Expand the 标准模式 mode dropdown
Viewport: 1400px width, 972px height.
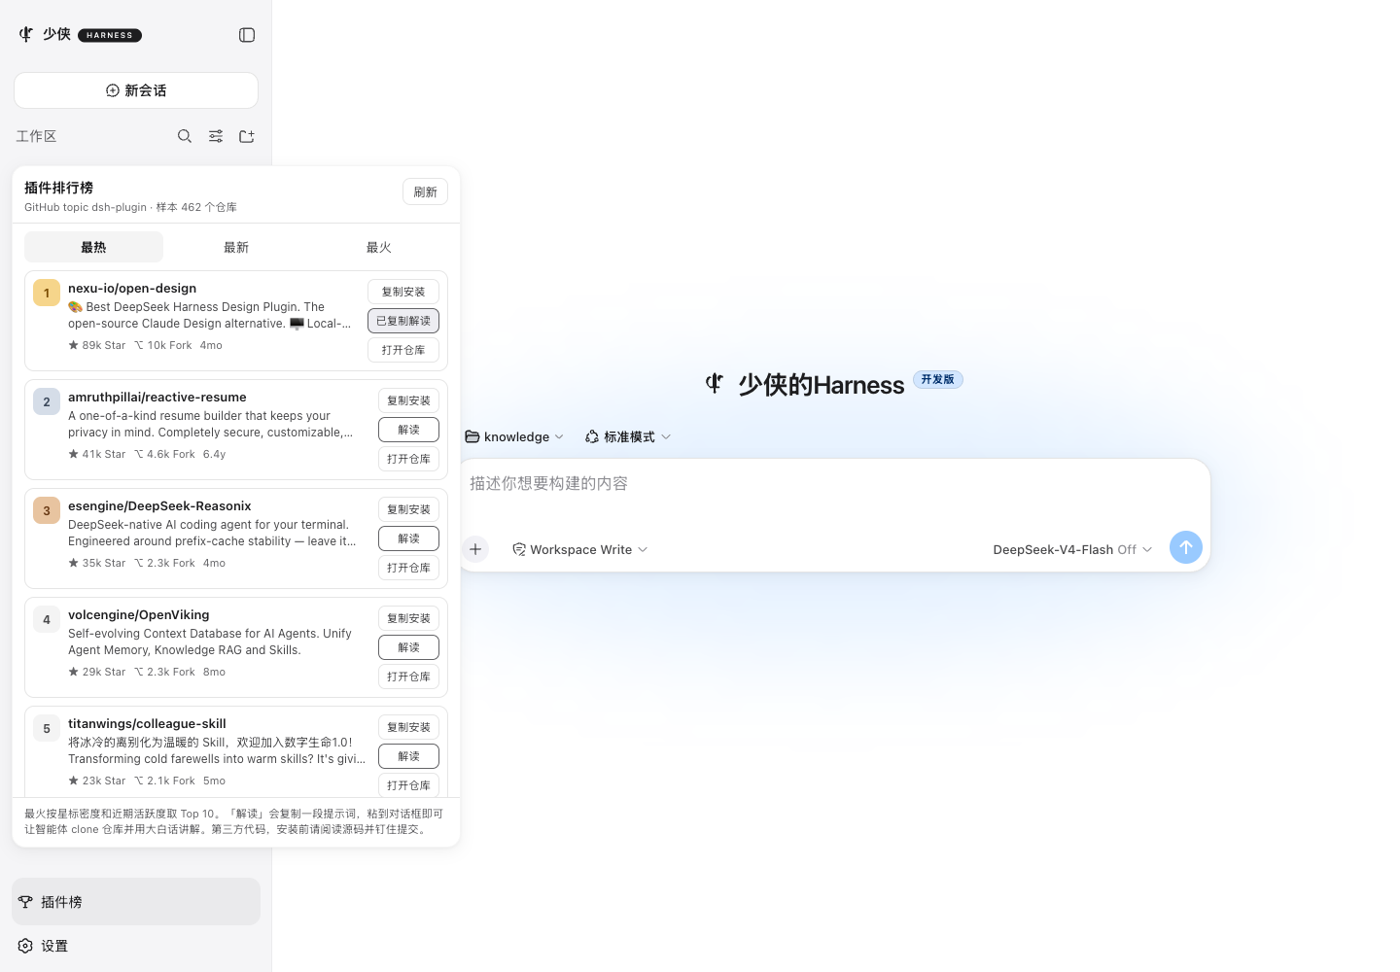coord(628,437)
